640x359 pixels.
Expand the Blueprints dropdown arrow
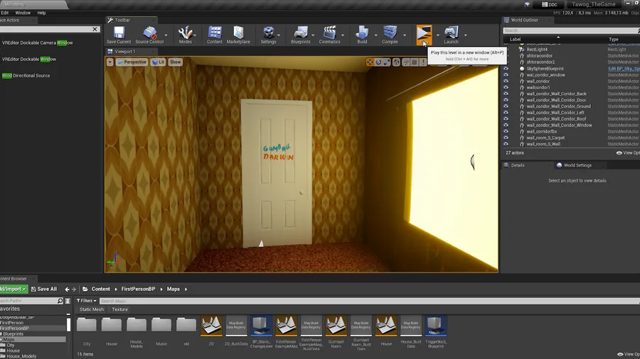[313, 35]
